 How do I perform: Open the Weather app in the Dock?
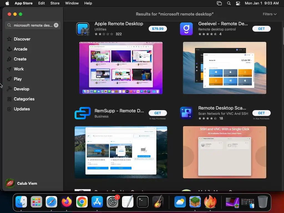tap(180, 202)
